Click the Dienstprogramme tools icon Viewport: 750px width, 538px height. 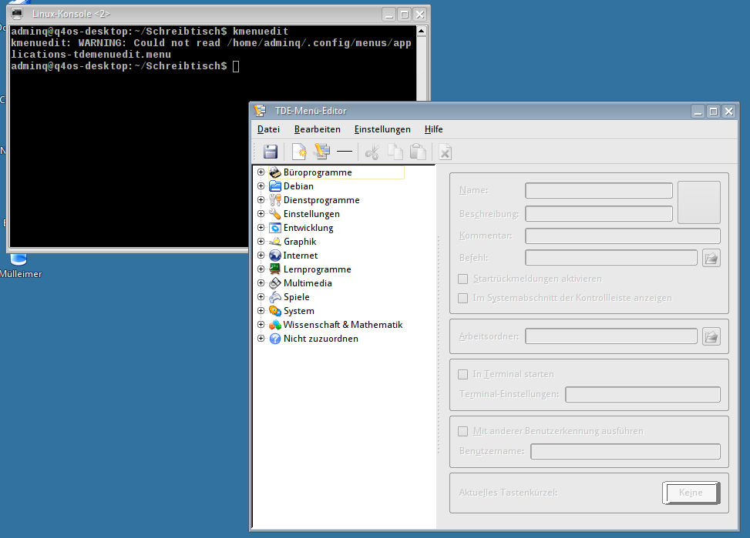[275, 199]
